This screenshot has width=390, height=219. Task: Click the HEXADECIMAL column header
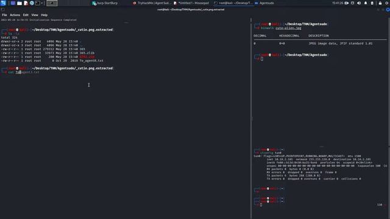click(289, 36)
